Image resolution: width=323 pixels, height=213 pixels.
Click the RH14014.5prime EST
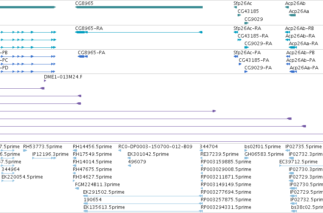[74, 166]
